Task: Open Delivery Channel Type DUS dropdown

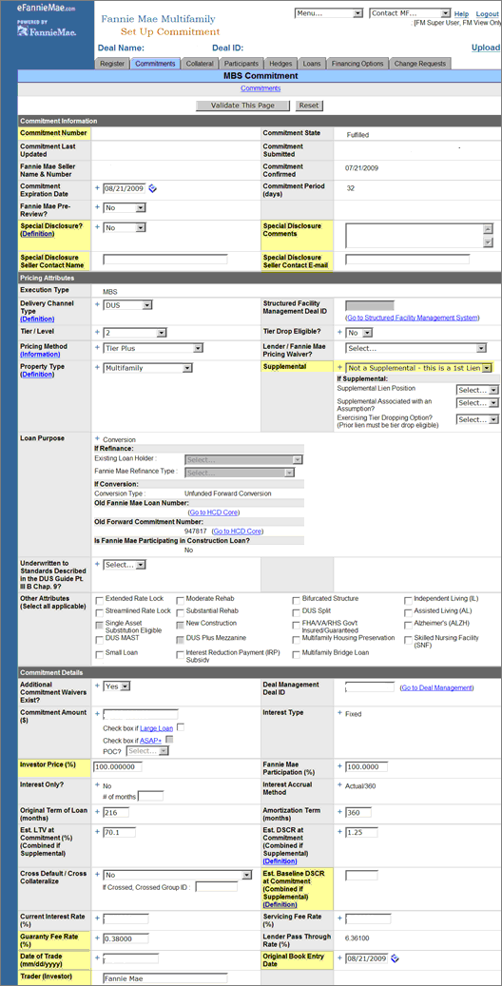Action: click(x=127, y=305)
